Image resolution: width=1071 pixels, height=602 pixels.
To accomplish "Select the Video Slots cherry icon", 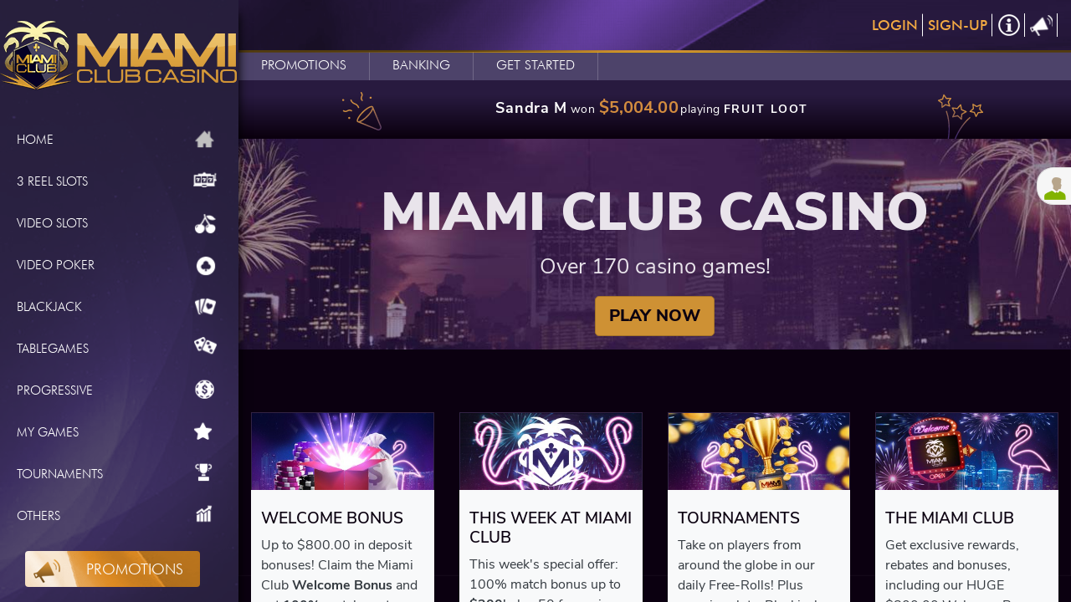I will coord(205,223).
